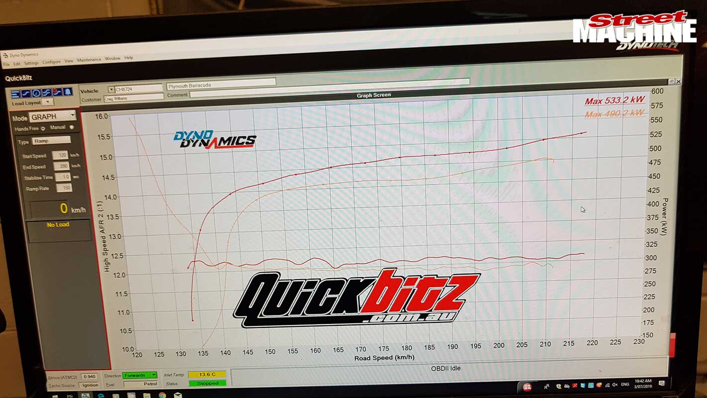Click the End Speed input field
Screen dimensions: 707x398
pyautogui.click(x=62, y=166)
